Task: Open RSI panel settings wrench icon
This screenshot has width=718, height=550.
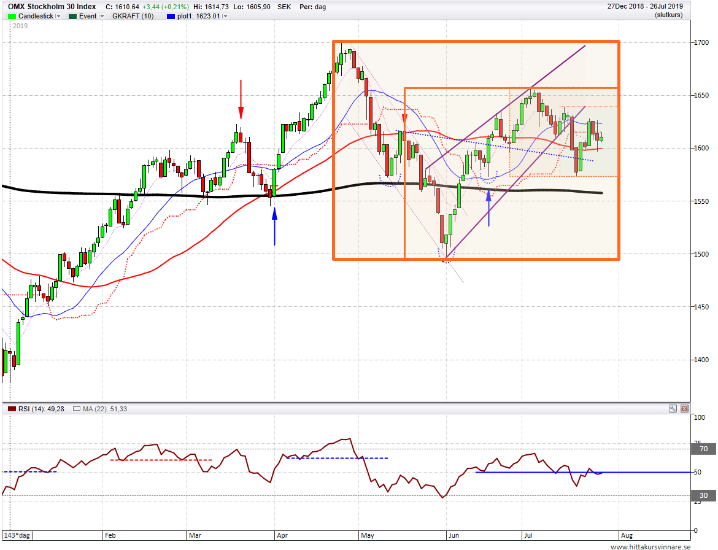Action: pos(673,408)
